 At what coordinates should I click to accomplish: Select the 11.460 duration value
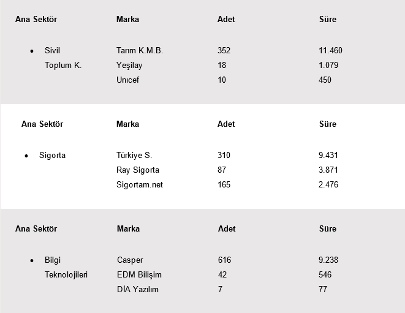(x=330, y=51)
